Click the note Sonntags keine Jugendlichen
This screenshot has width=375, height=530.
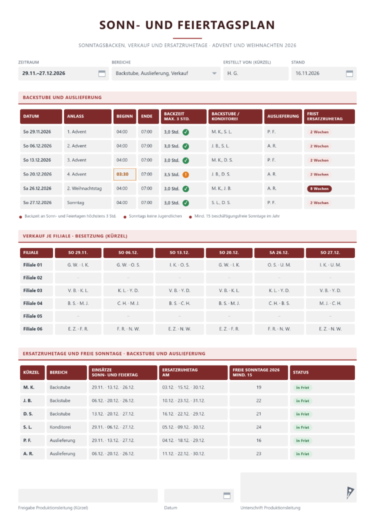(x=155, y=216)
